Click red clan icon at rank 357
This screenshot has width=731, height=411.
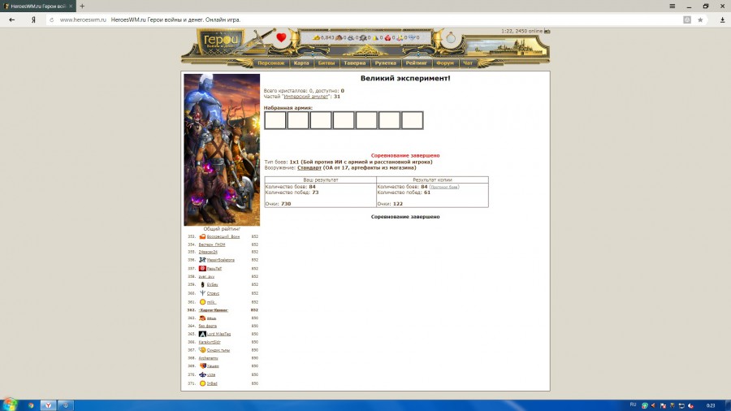[x=202, y=268]
